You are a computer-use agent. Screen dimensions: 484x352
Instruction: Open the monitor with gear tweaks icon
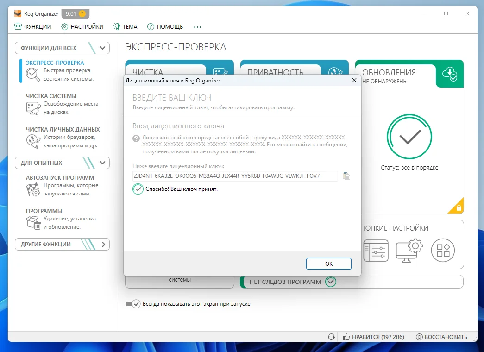click(x=409, y=251)
